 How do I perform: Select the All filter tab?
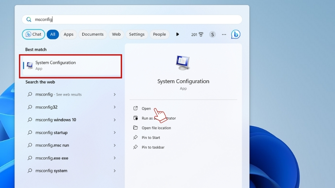click(x=53, y=34)
